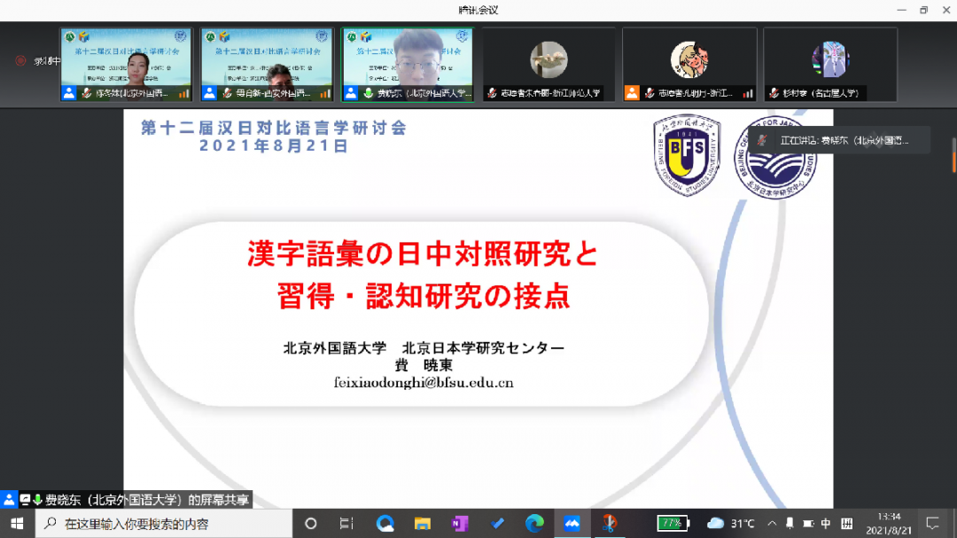Viewport: 957px width, 538px height.
Task: Click the BFSU shield logo on the slide
Action: 687,156
